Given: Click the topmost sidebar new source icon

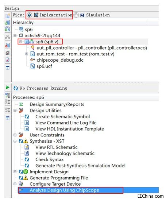Looking at the screenshot, I should coord(7,16).
